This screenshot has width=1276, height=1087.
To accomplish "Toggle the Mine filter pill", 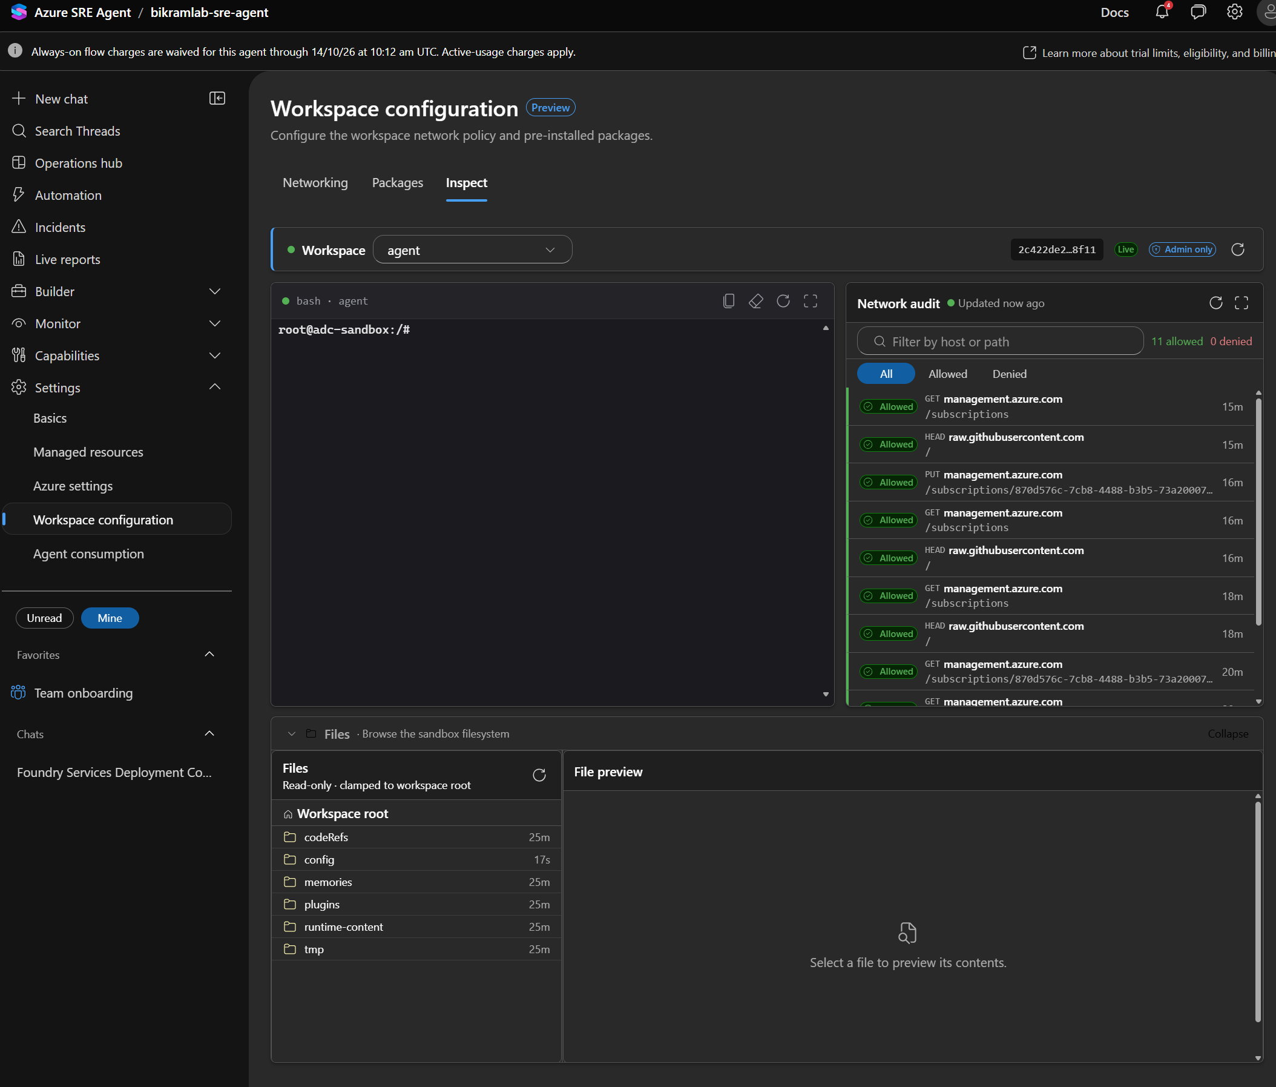I will tap(110, 618).
